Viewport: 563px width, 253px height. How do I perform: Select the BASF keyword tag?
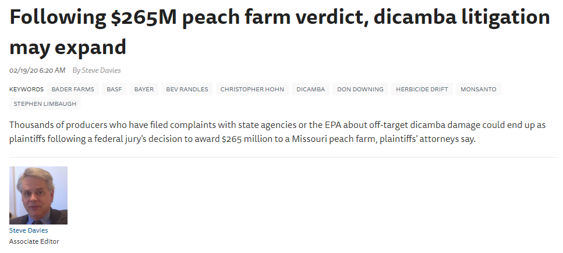[115, 90]
